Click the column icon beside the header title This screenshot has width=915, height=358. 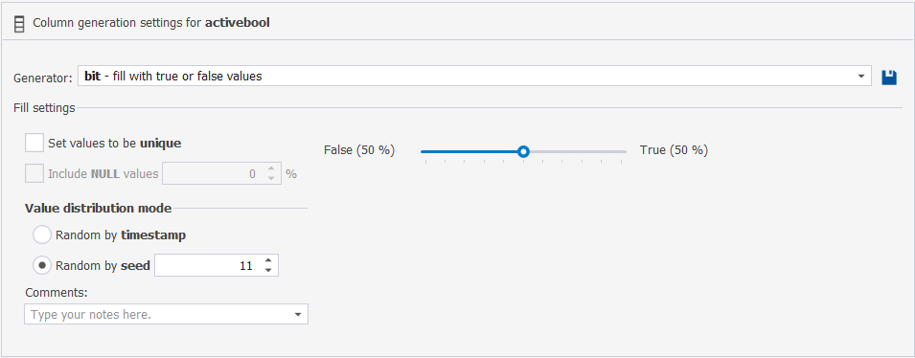[19, 24]
